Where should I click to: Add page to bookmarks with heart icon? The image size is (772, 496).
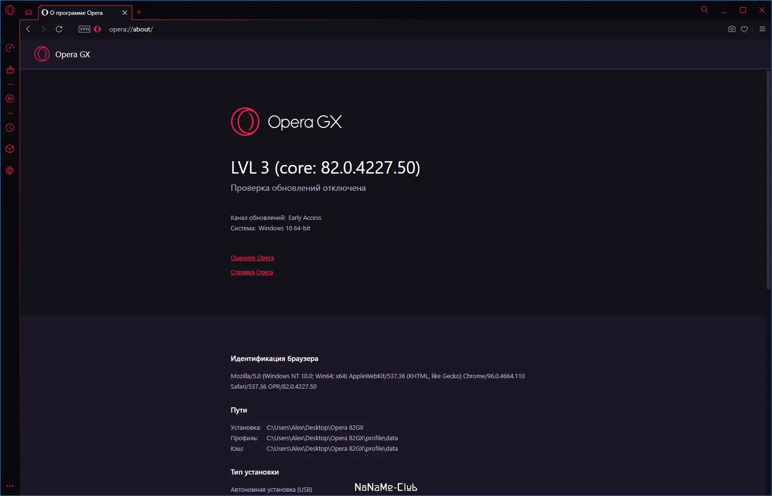click(744, 29)
